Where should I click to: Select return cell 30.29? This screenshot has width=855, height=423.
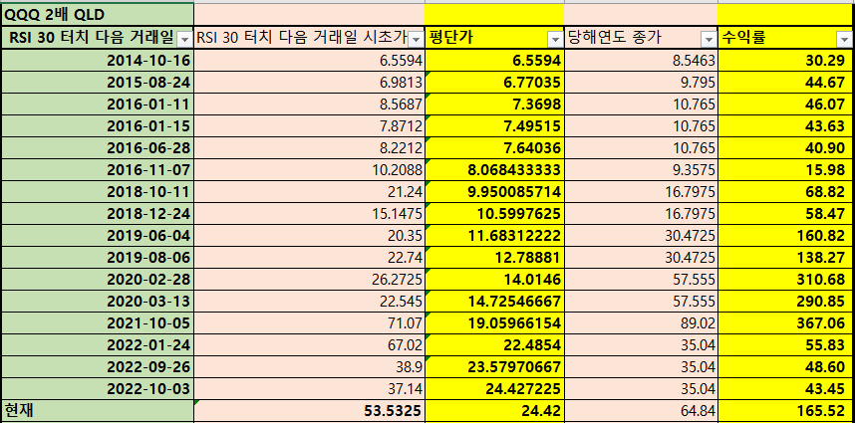tap(784, 61)
